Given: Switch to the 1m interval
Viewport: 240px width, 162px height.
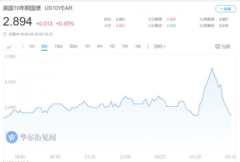Looking at the screenshot, I should [32, 46].
